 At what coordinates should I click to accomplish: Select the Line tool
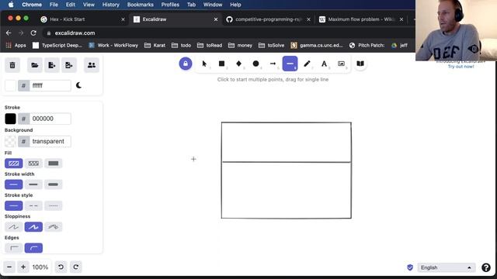click(x=290, y=64)
